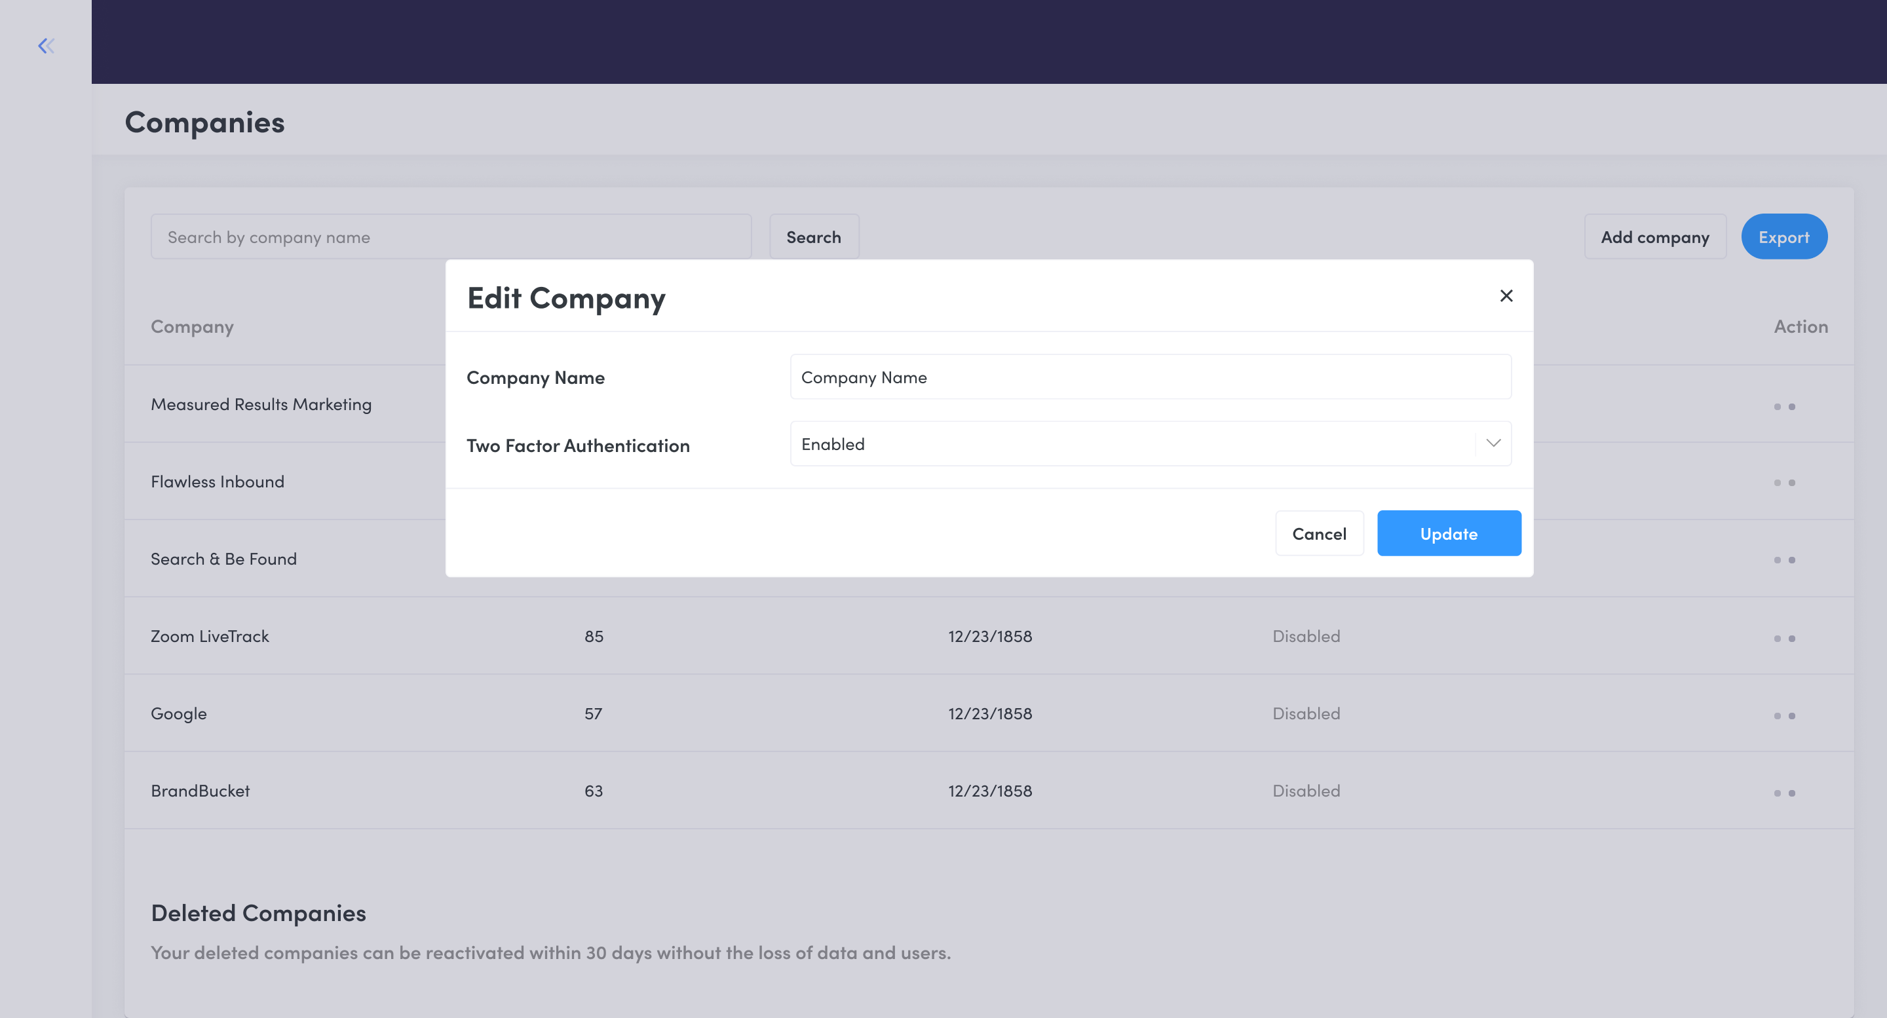This screenshot has height=1018, width=1887.
Task: Select the Zoom LiveTrack company name
Action: [210, 635]
